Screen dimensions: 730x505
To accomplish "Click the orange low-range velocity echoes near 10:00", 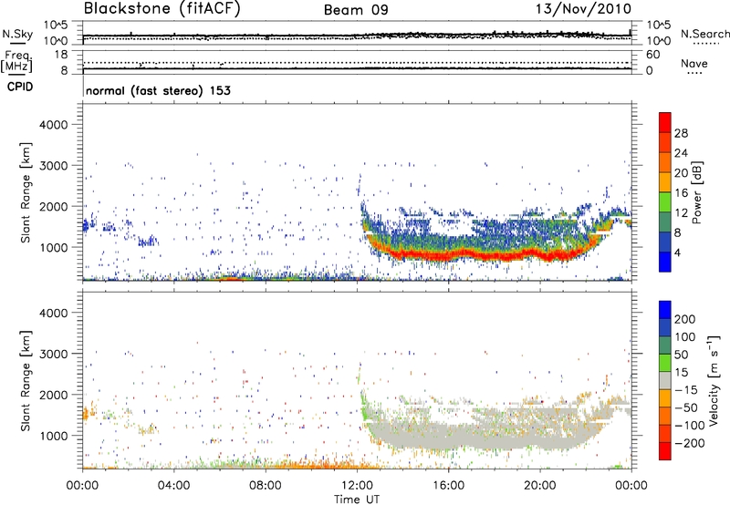I will [311, 466].
